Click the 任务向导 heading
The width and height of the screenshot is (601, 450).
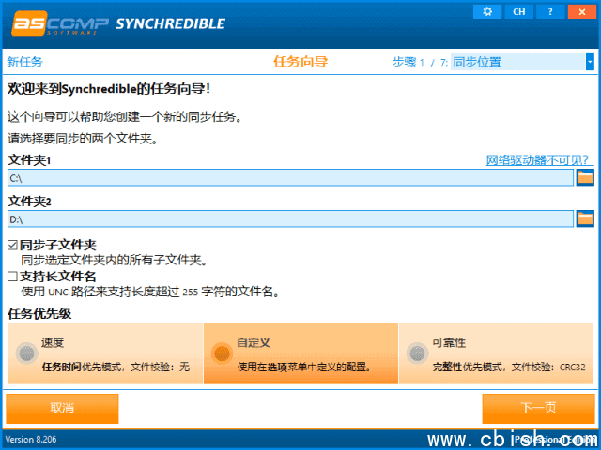[x=300, y=62]
